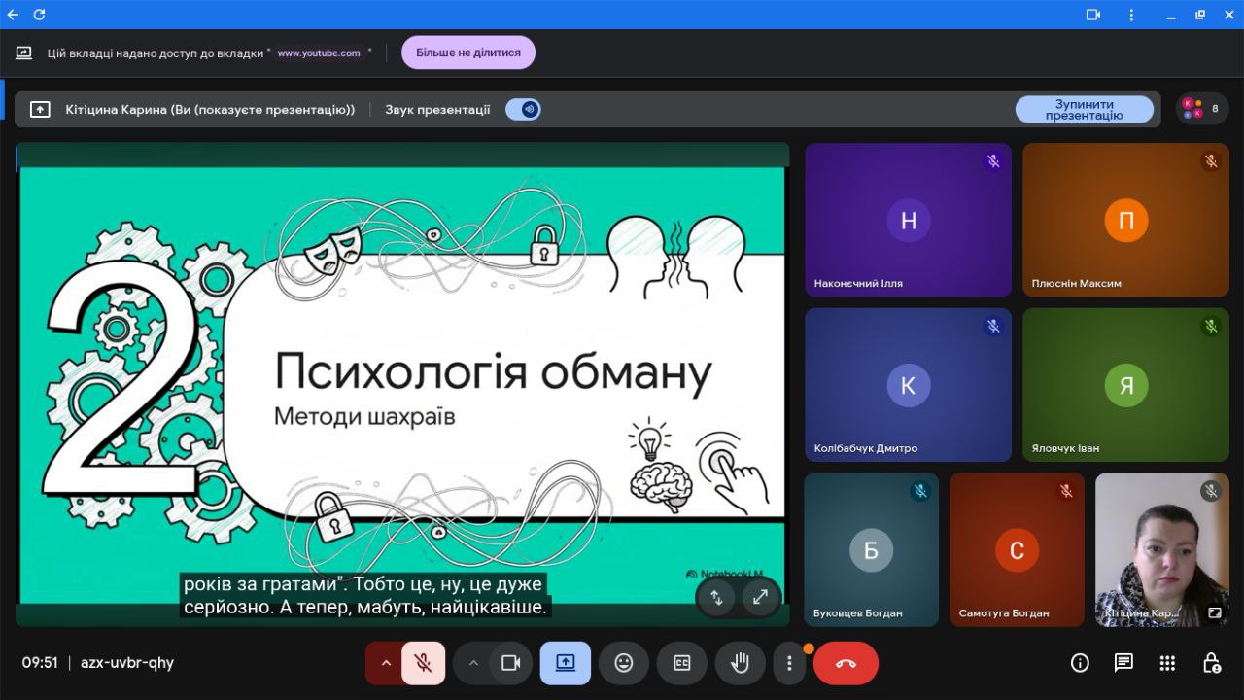Open participants list with count 8

coord(1202,109)
